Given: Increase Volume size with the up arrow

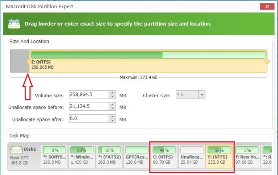Looking at the screenshot, I should click(x=113, y=93).
